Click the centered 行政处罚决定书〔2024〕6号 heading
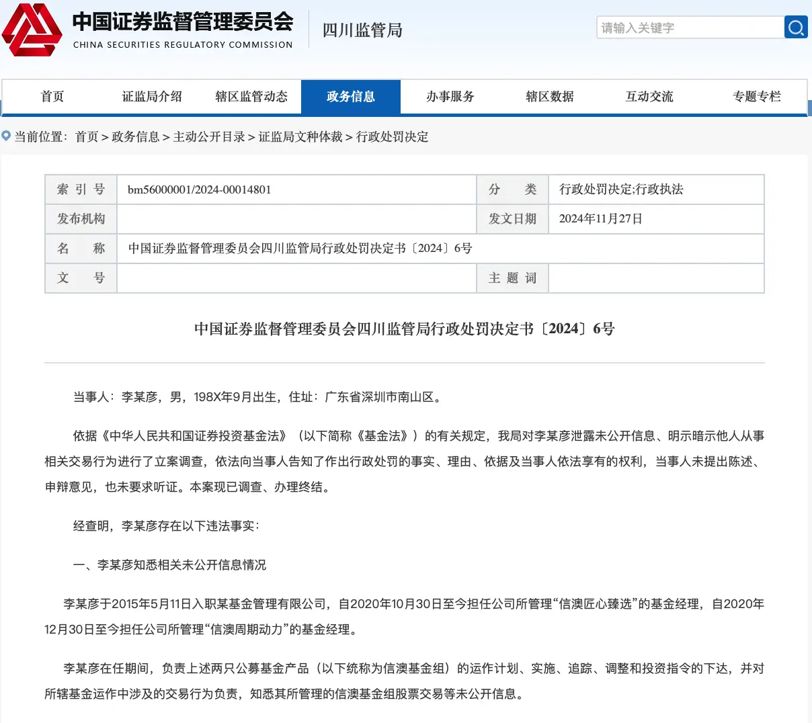This screenshot has width=812, height=723. click(404, 329)
